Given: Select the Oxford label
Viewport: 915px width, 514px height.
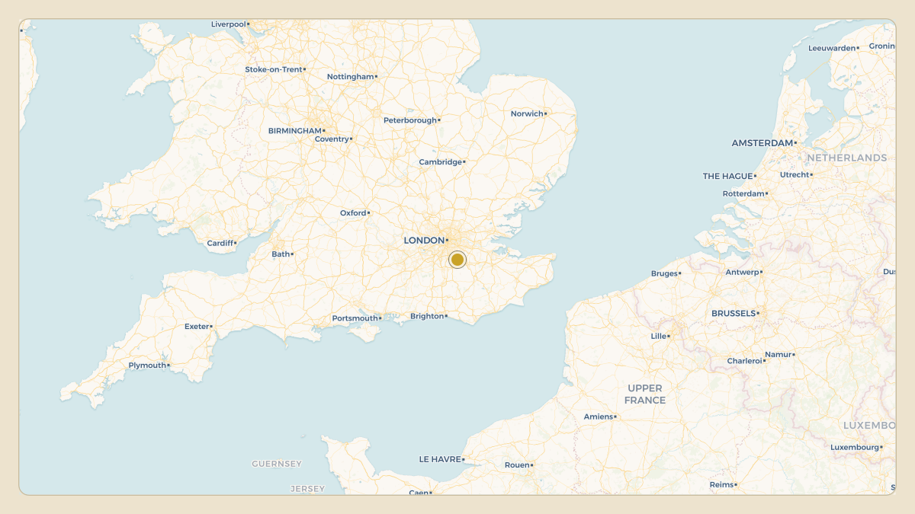Looking at the screenshot, I should [x=353, y=213].
